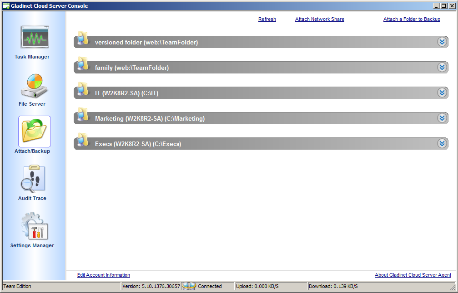Click the IT (W2K8R2-SA) (C:\IT) title

click(x=126, y=93)
